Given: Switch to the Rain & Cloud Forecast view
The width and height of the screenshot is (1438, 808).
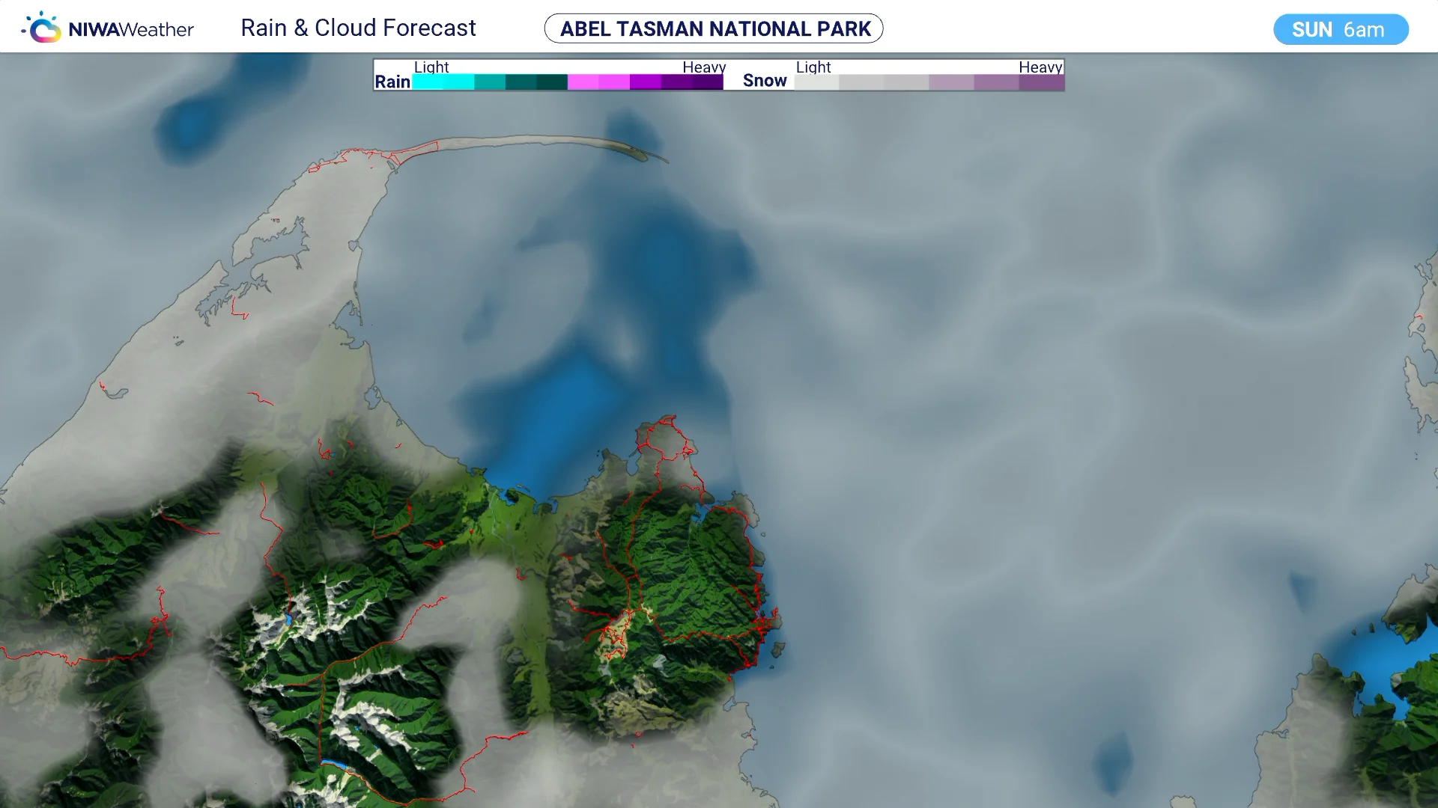Looking at the screenshot, I should click(358, 28).
